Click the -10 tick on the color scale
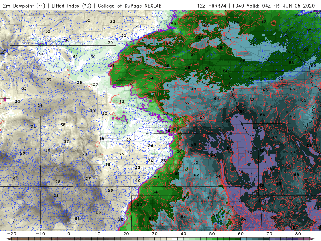Screen dimensions: 321x241 (40, 234)
